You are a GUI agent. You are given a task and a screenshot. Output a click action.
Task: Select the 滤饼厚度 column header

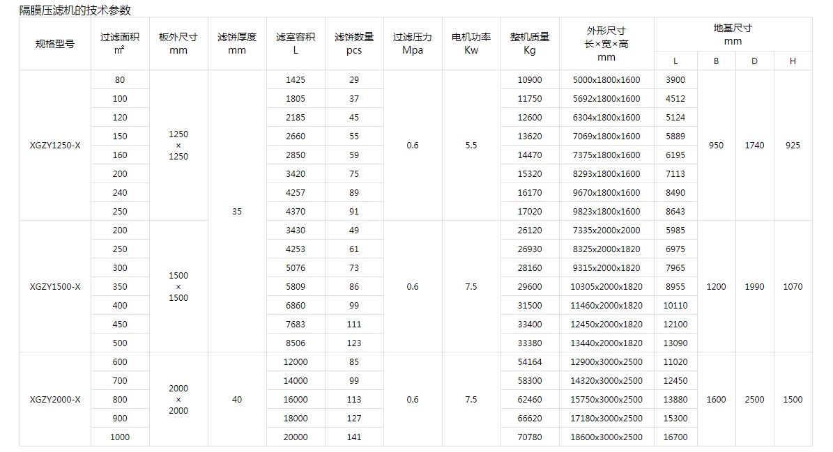(x=237, y=43)
